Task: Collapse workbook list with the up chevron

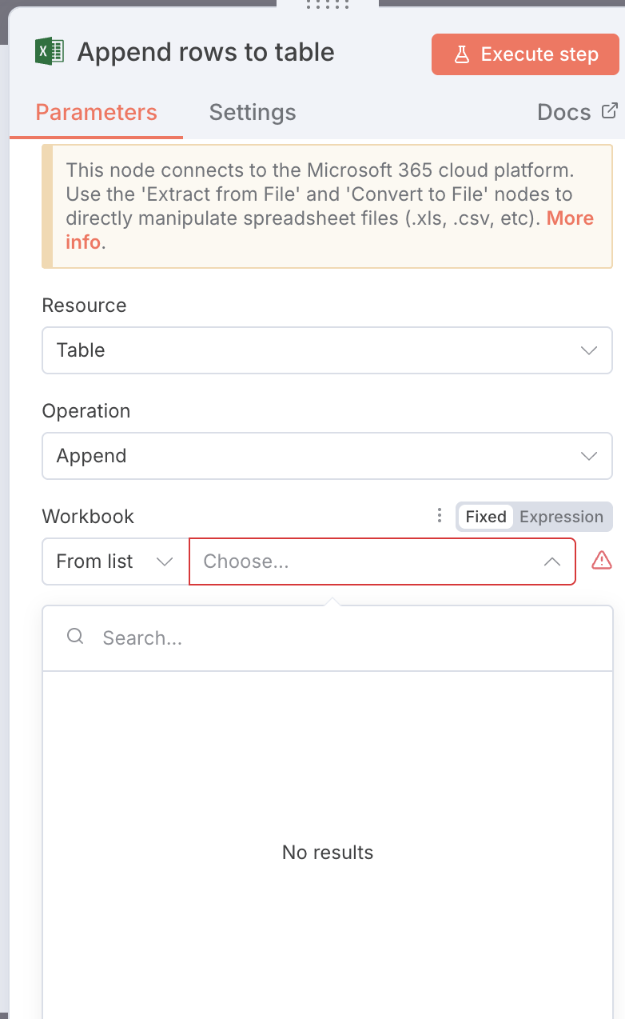Action: 551,561
